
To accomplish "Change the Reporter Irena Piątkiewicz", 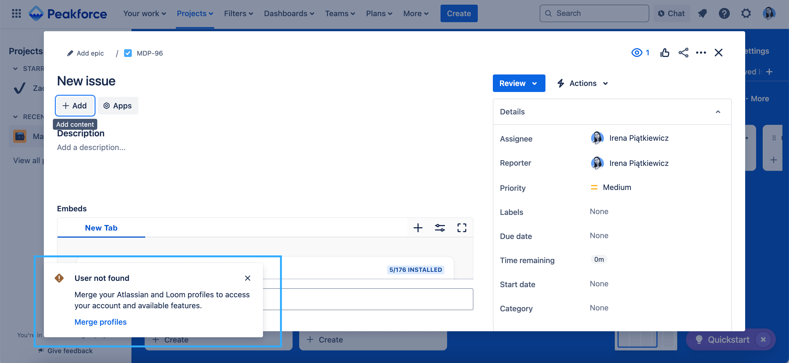I will pyautogui.click(x=630, y=163).
